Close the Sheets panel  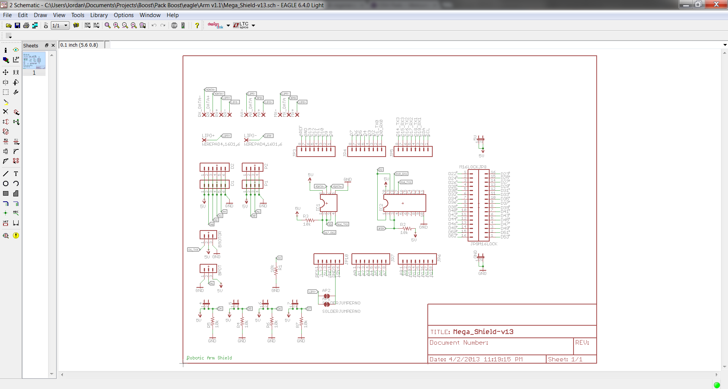(x=53, y=45)
